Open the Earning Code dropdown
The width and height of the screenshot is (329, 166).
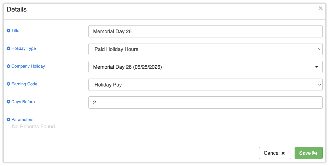(x=205, y=85)
